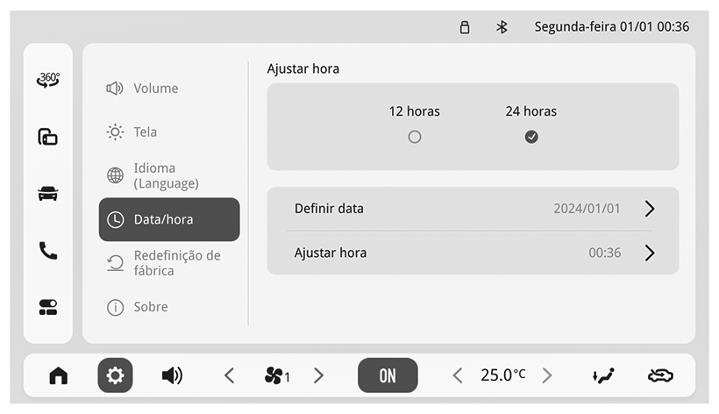
Task: Go to the home screen icon
Action: 58,375
